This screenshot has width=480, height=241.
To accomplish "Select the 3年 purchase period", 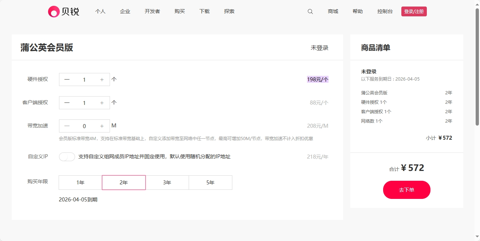I will (167, 183).
